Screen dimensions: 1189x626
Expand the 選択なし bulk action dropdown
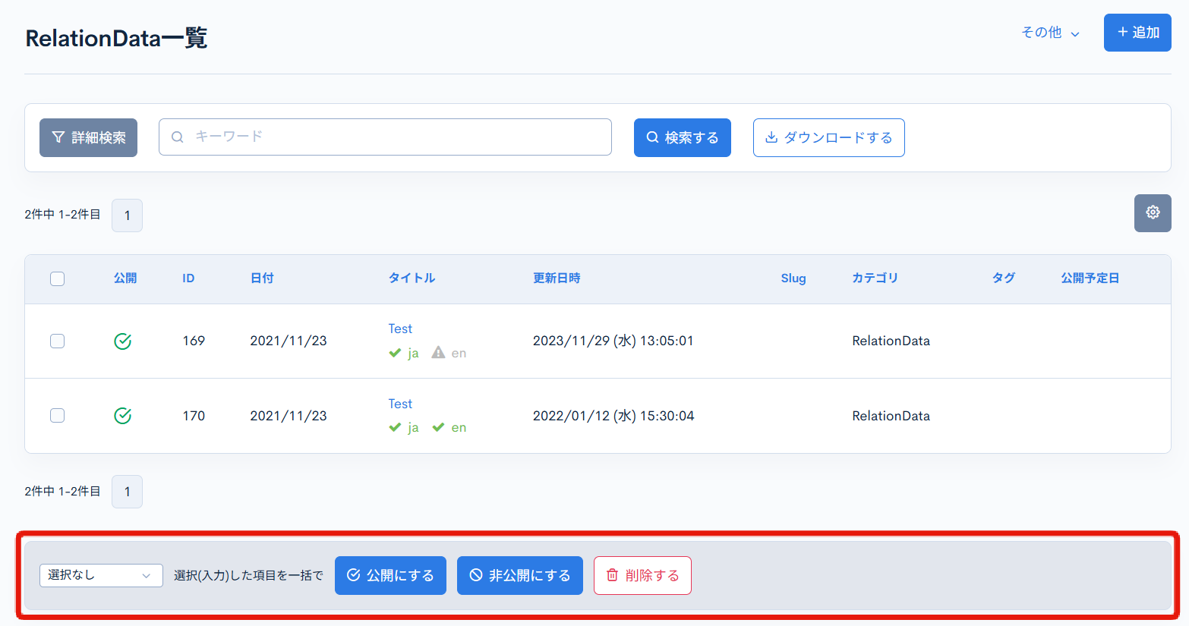coord(101,575)
